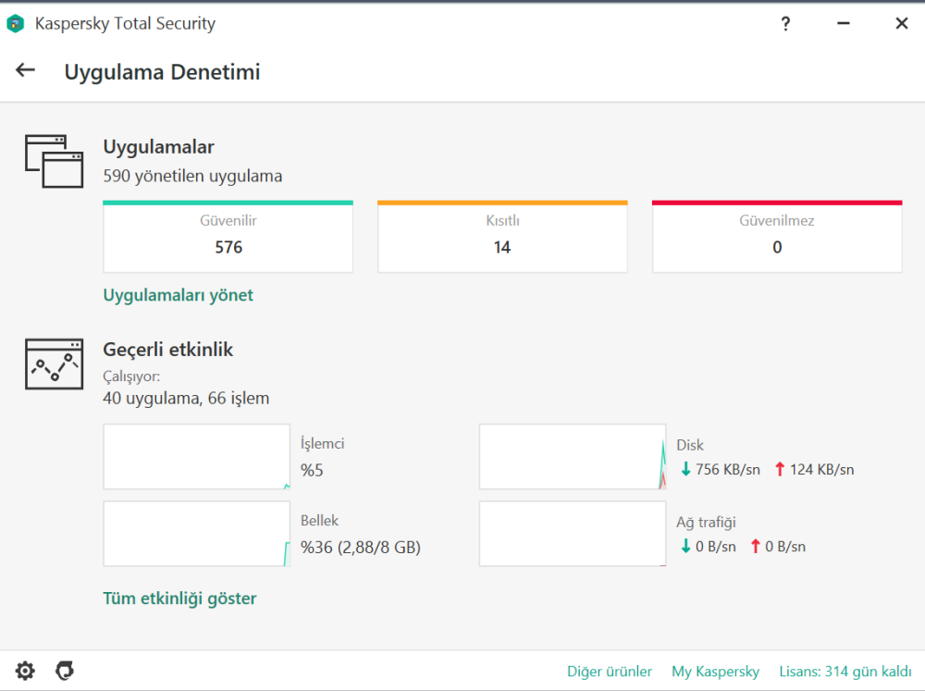
Task: Open the support agent icon
Action: 65,671
